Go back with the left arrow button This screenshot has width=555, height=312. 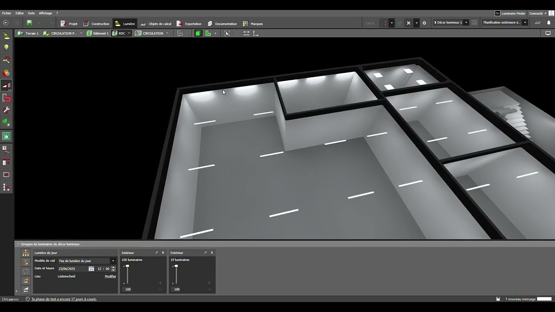(x=6, y=23)
